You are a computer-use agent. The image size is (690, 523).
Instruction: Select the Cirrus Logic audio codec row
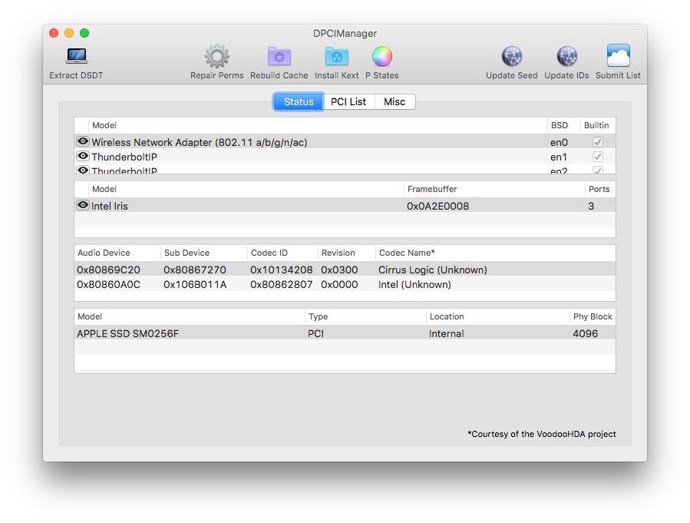[x=345, y=270]
